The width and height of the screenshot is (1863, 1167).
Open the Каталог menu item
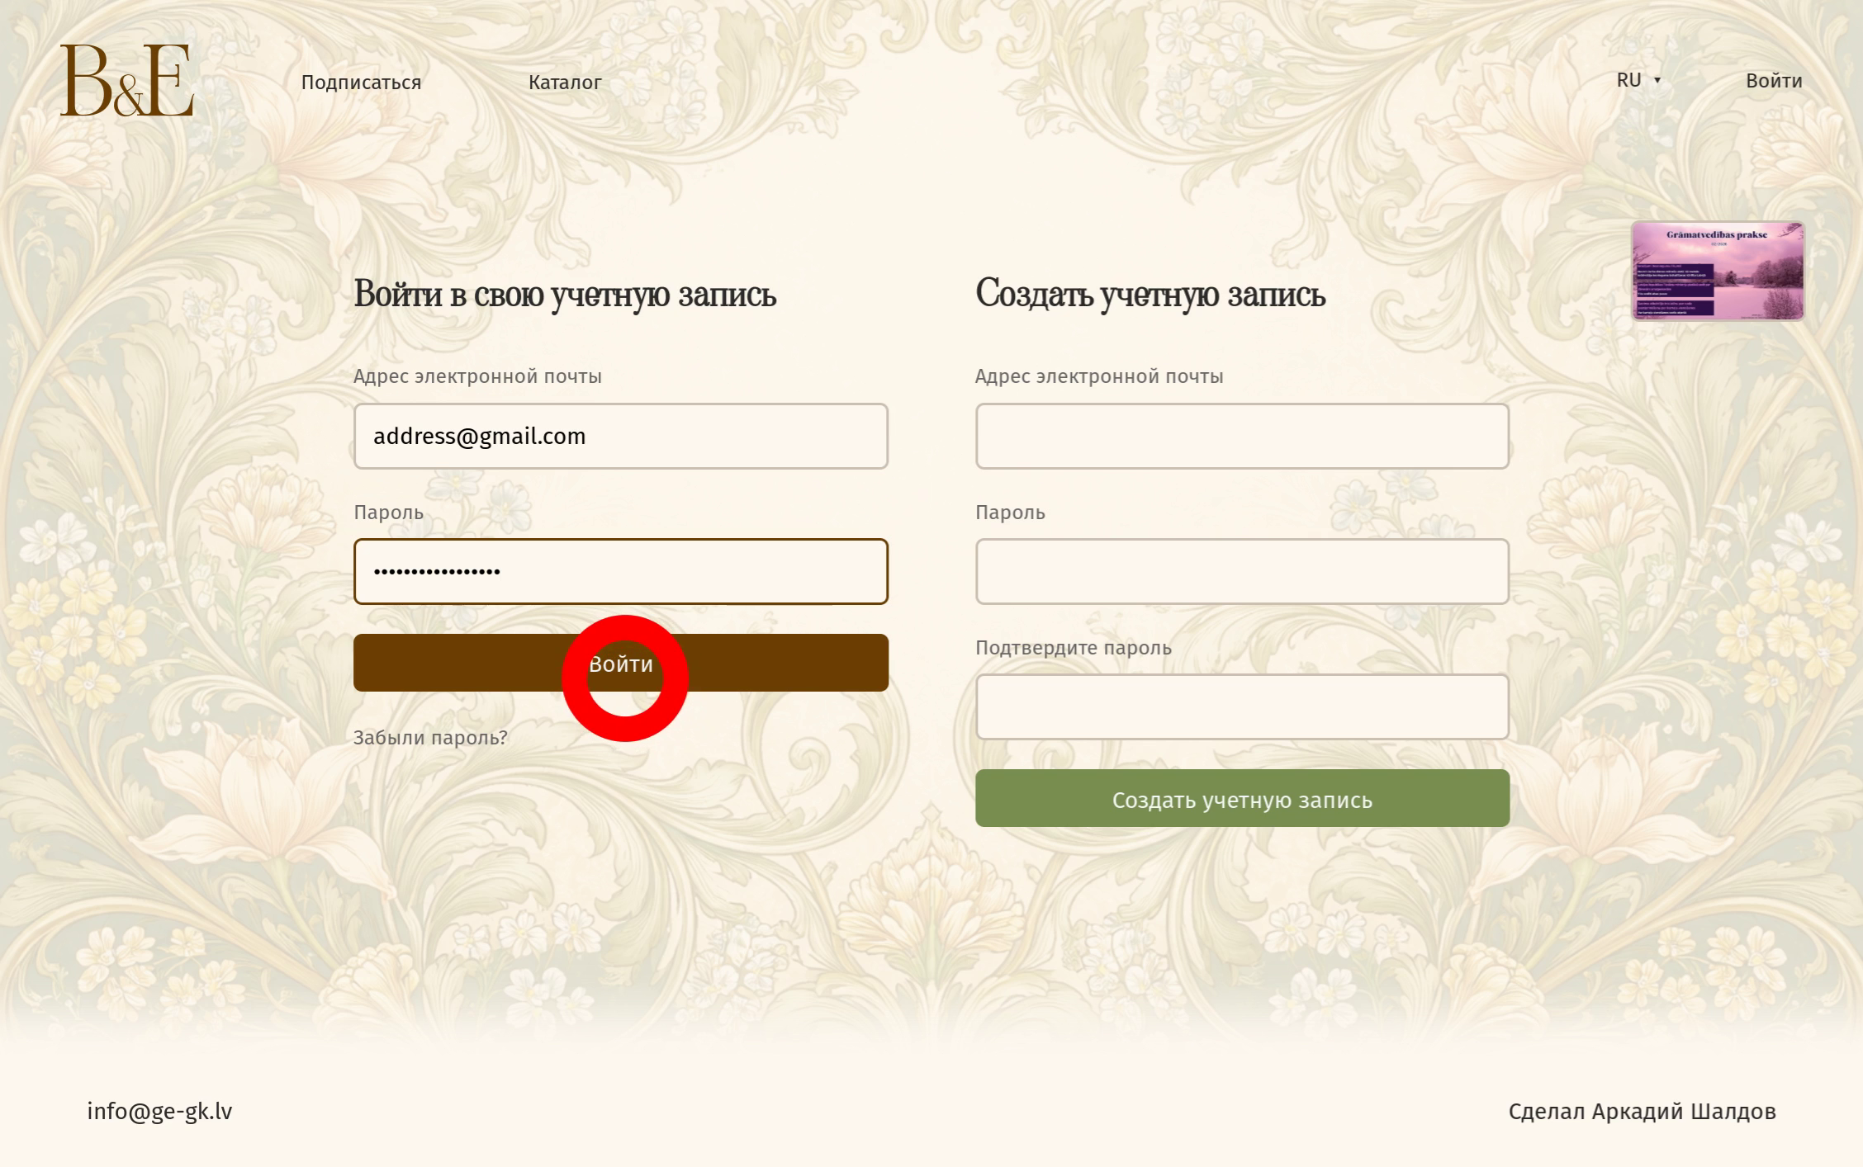pos(565,83)
